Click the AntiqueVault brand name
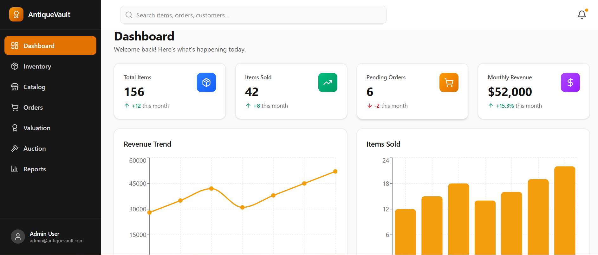This screenshot has width=598, height=255. click(x=49, y=15)
